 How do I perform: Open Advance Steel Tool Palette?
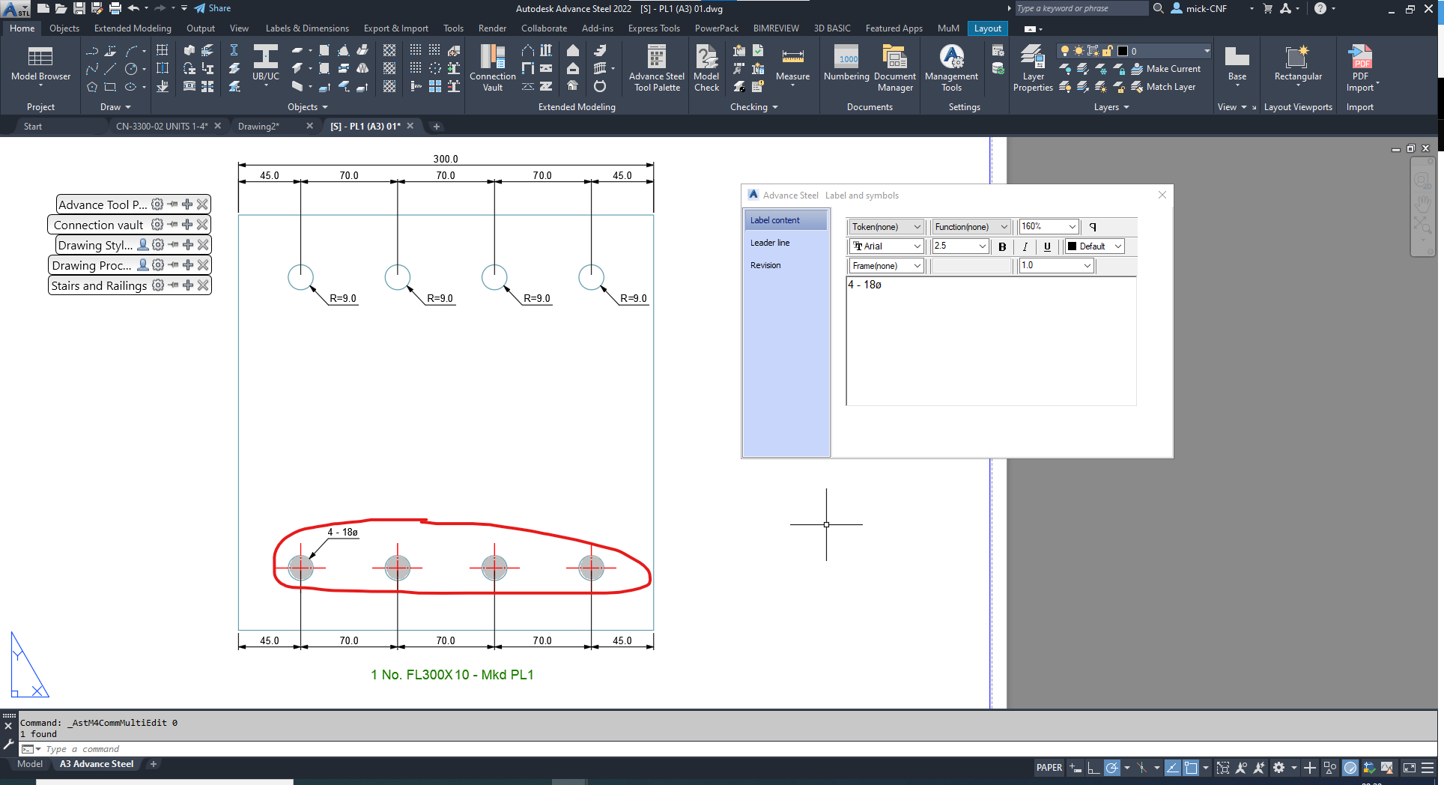(x=657, y=67)
